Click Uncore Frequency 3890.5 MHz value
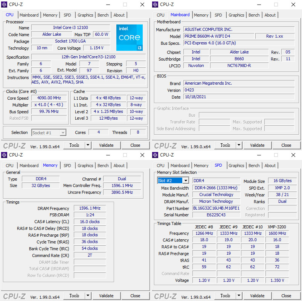302x301 pixels. [x=122, y=192]
